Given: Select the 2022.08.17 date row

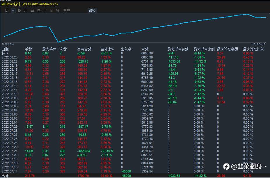Looking at the screenshot, I should coord(10,74).
